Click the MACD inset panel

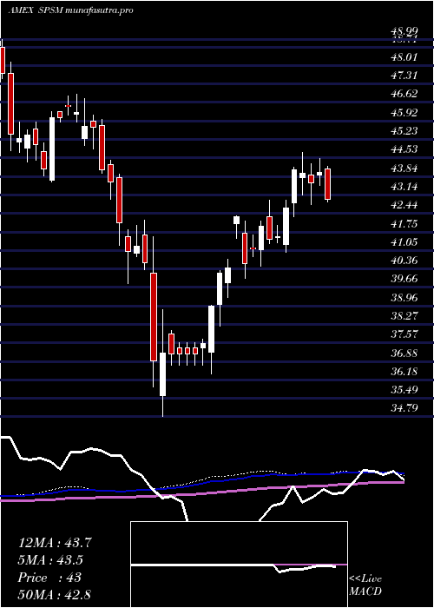click(x=239, y=565)
